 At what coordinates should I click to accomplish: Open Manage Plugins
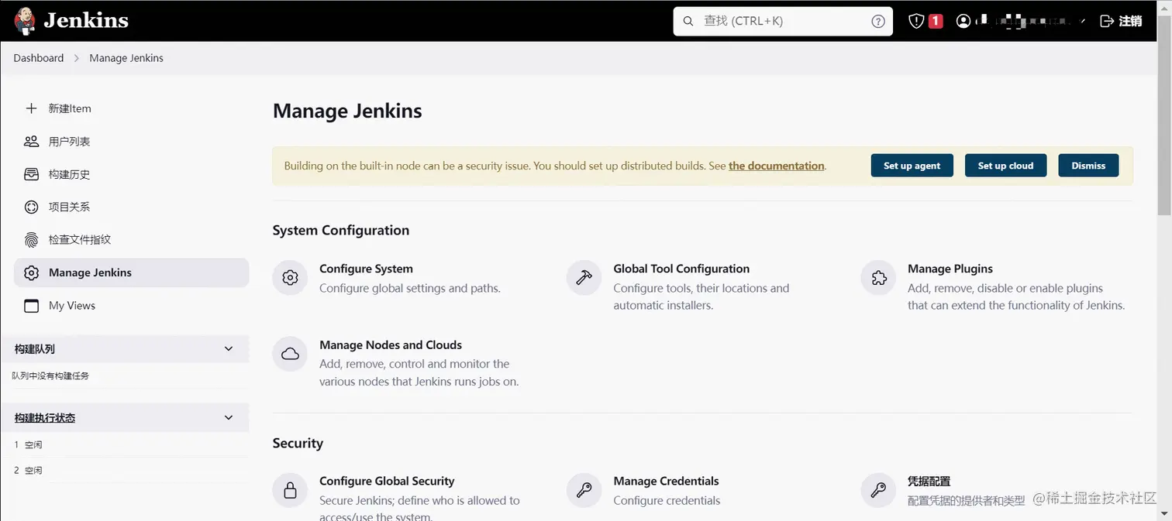coord(950,269)
